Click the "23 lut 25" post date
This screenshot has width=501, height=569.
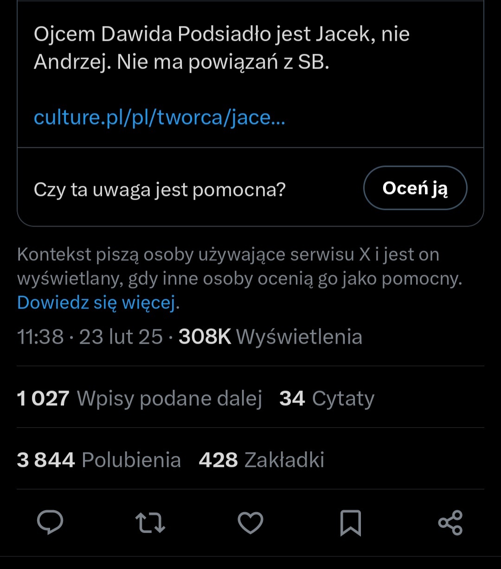pyautogui.click(x=121, y=337)
